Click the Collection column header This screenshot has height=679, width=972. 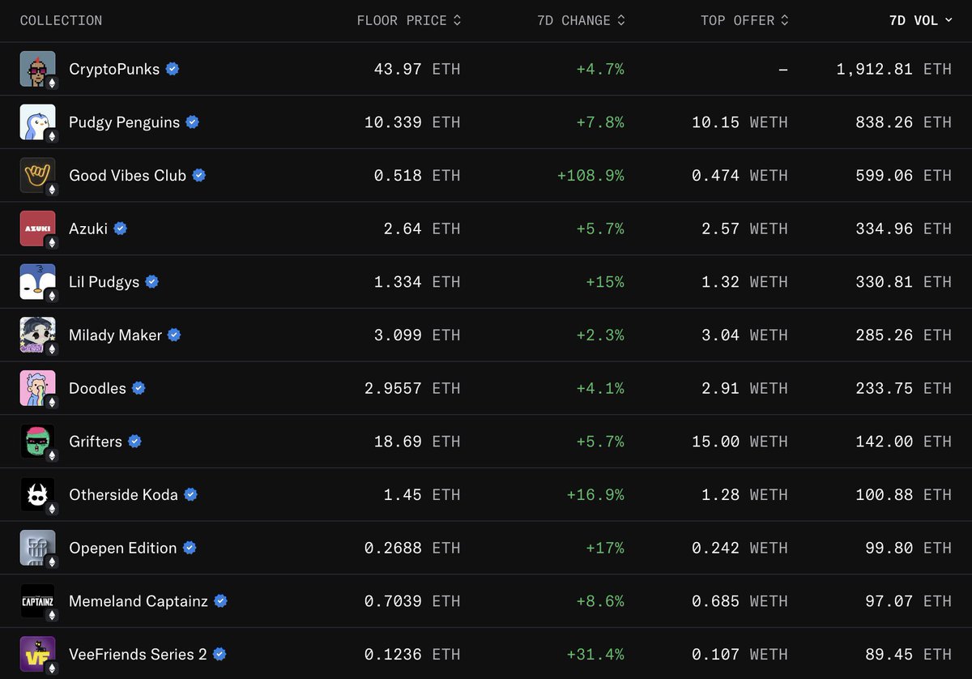tap(61, 20)
